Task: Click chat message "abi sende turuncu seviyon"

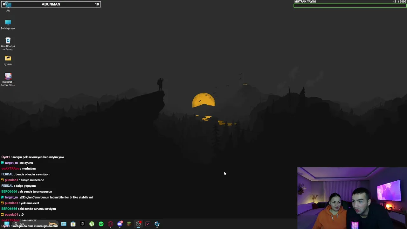Action: [x=38, y=209]
